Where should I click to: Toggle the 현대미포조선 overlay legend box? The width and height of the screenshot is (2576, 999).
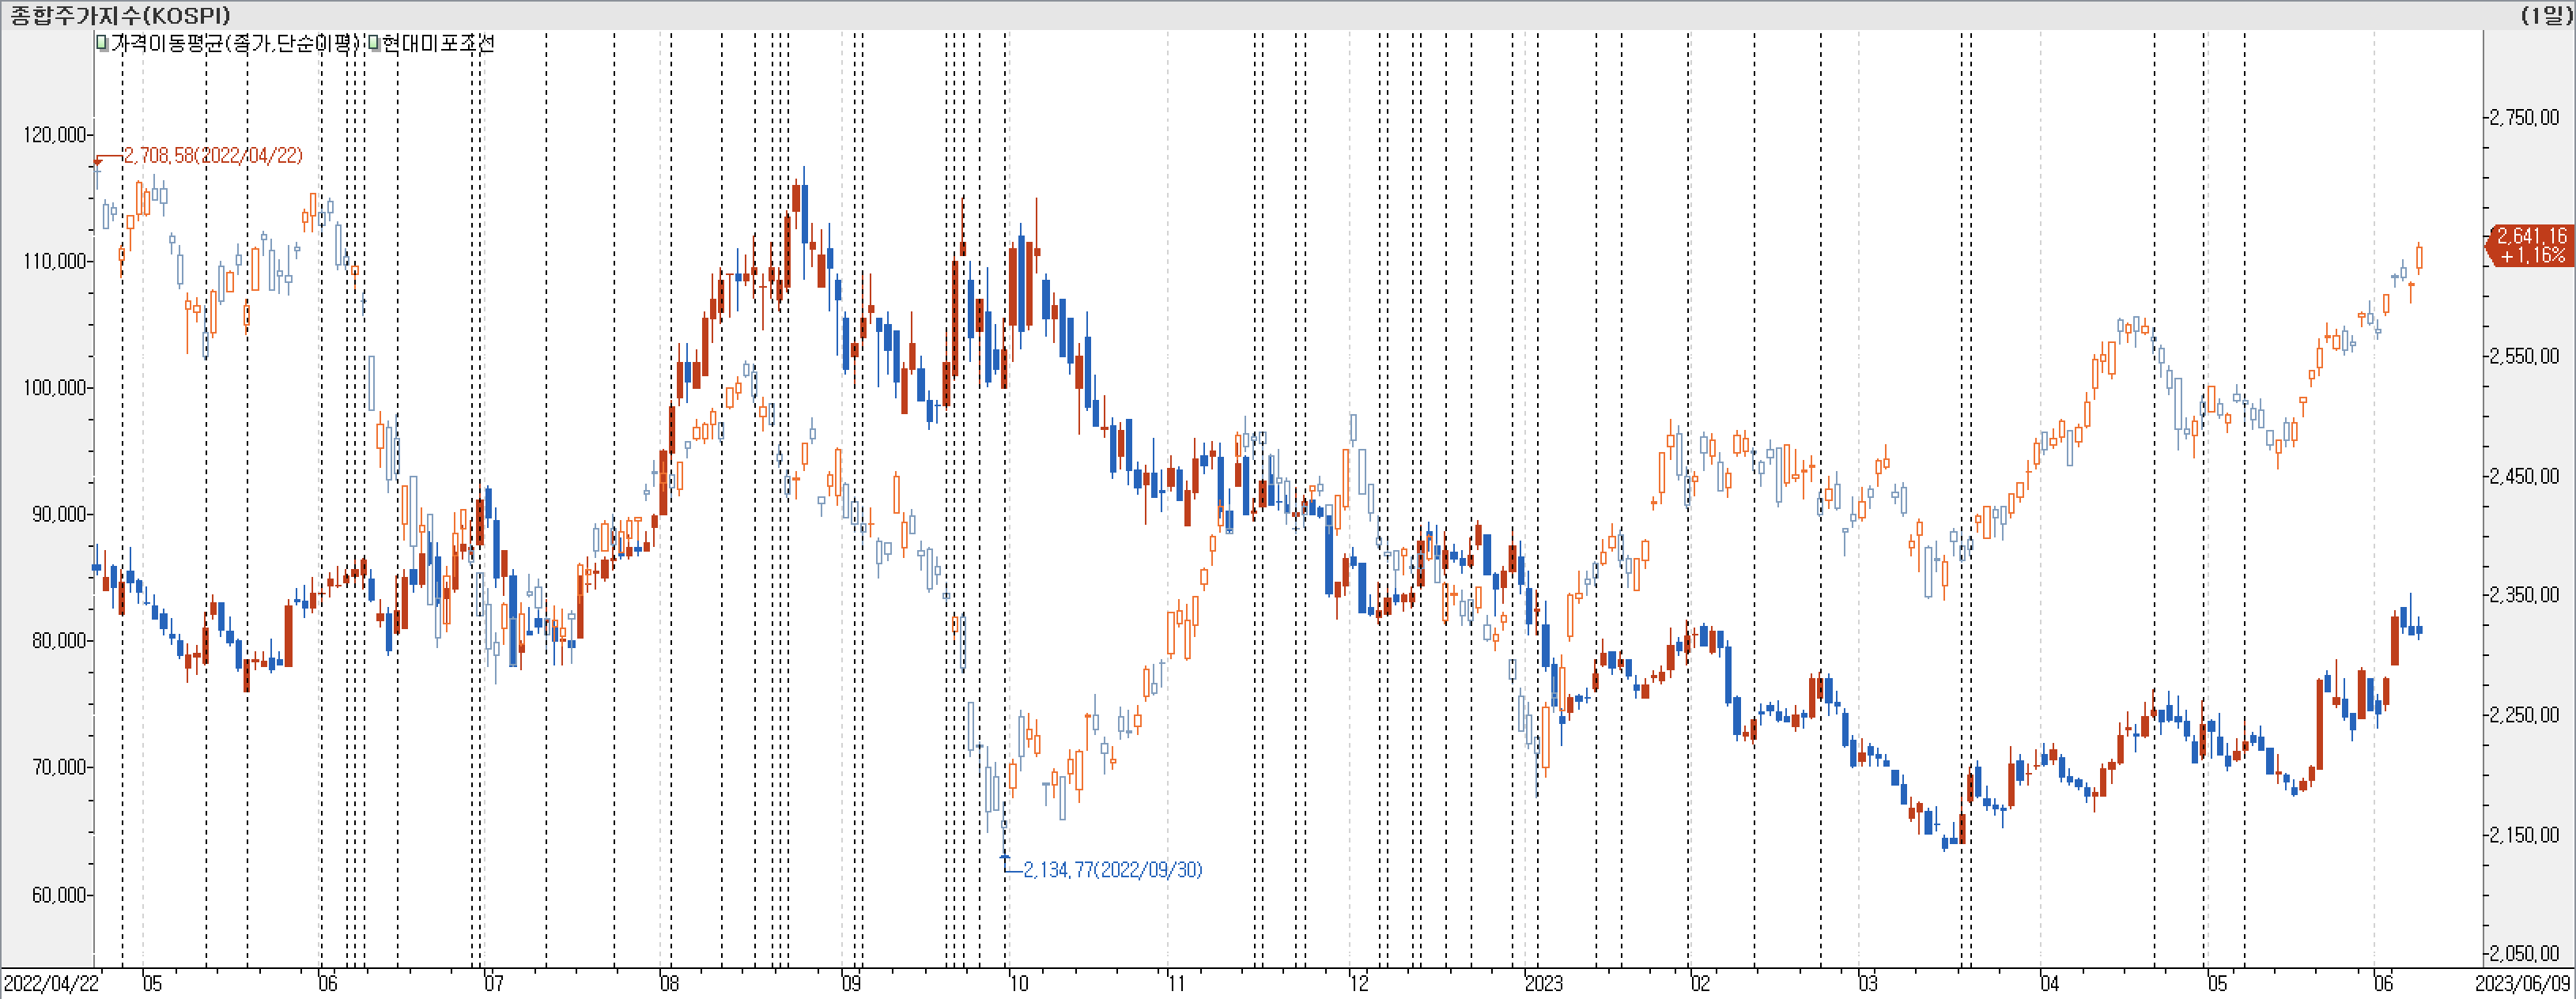(x=375, y=43)
